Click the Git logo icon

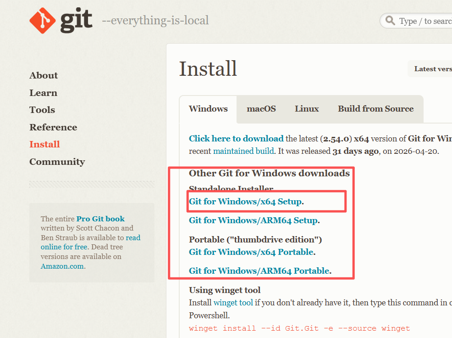pyautogui.click(x=42, y=21)
